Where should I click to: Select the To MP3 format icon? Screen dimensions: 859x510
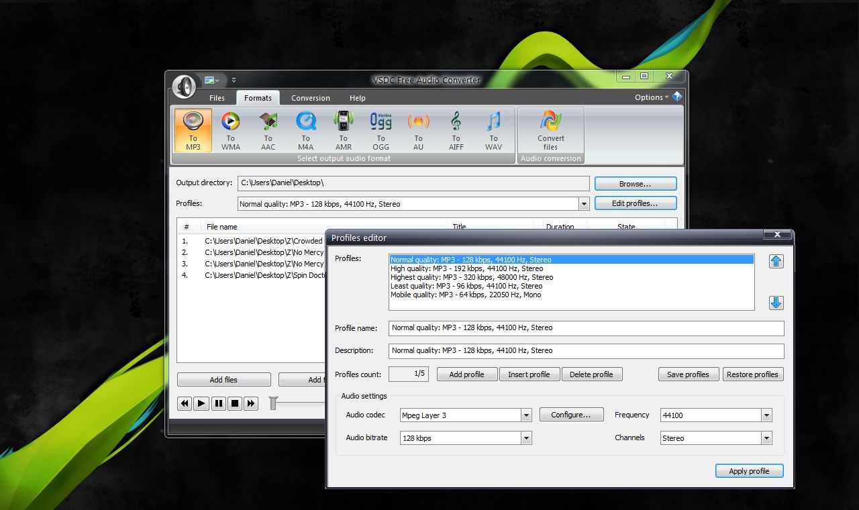pyautogui.click(x=193, y=130)
